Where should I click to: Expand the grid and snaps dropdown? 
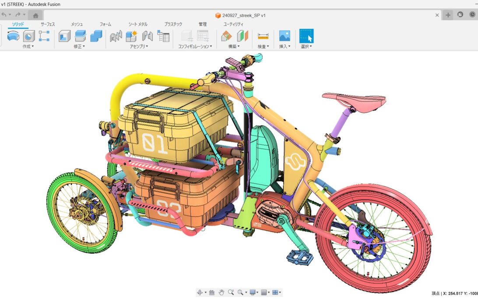(265, 292)
